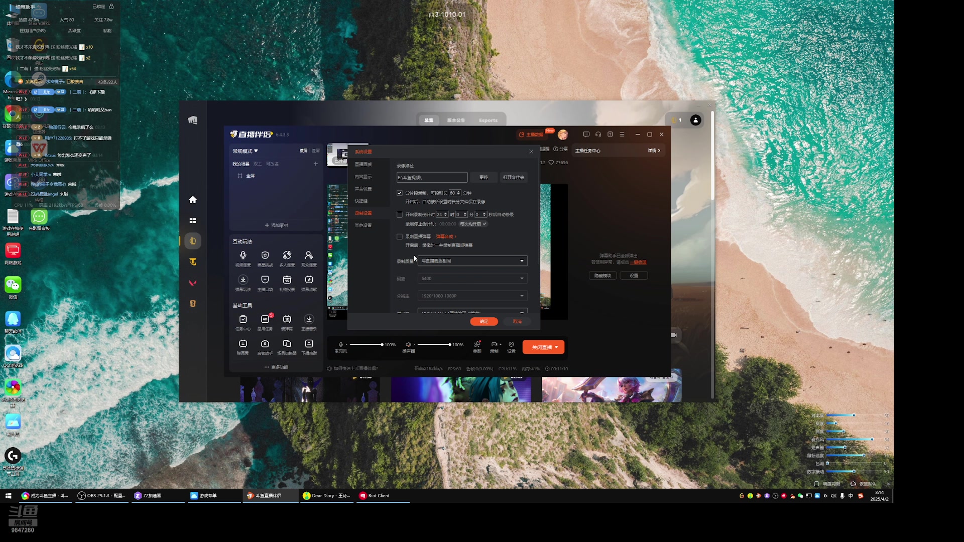The width and height of the screenshot is (964, 542).
Task: Enable 开启录制倒计时 checkbox
Action: (x=400, y=215)
